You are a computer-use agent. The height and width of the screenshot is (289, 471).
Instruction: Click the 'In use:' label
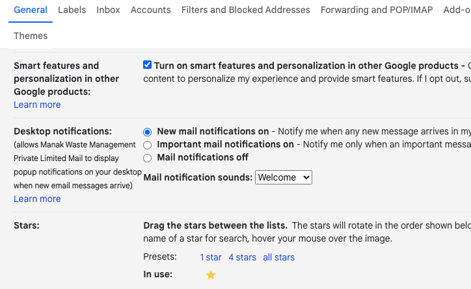[157, 274]
